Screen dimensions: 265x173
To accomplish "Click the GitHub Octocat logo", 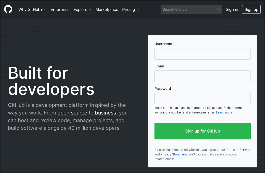I will click(x=8, y=9).
